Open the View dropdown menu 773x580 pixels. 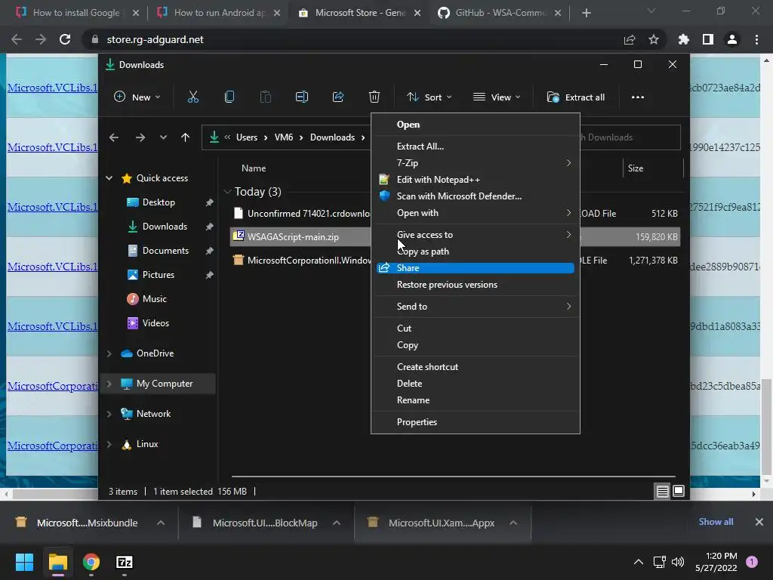point(497,97)
